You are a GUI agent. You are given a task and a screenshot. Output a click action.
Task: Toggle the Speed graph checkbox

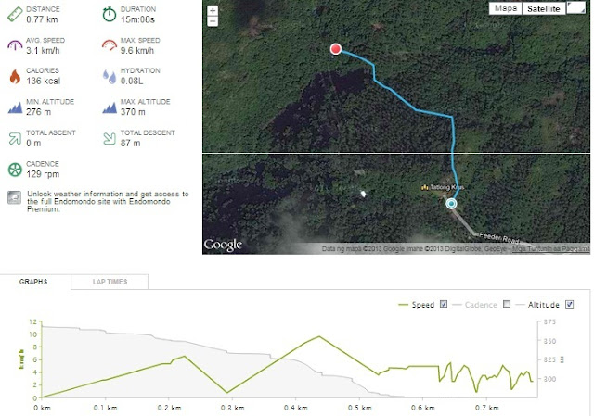(444, 305)
